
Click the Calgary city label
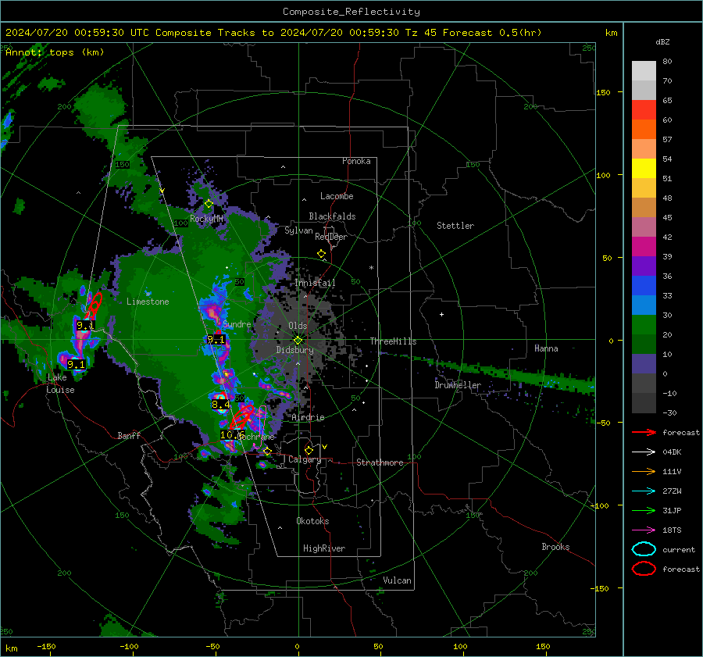[305, 459]
